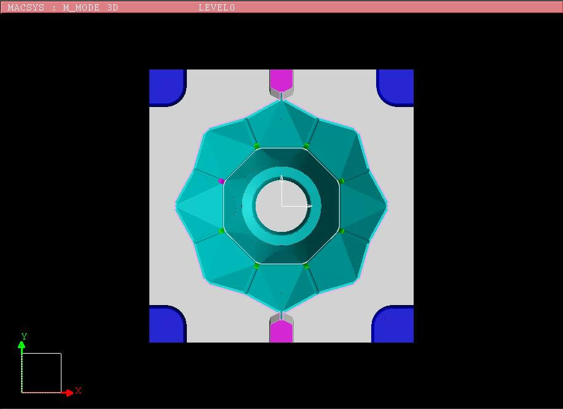Click the white circular hole at the model center
The image size is (563, 409).
click(282, 206)
